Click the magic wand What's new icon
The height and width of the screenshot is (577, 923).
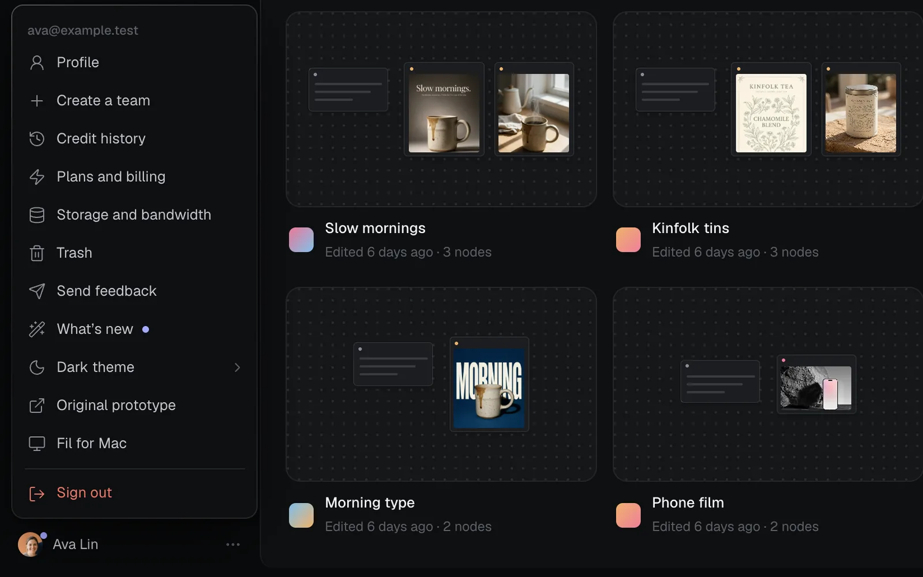pyautogui.click(x=37, y=329)
